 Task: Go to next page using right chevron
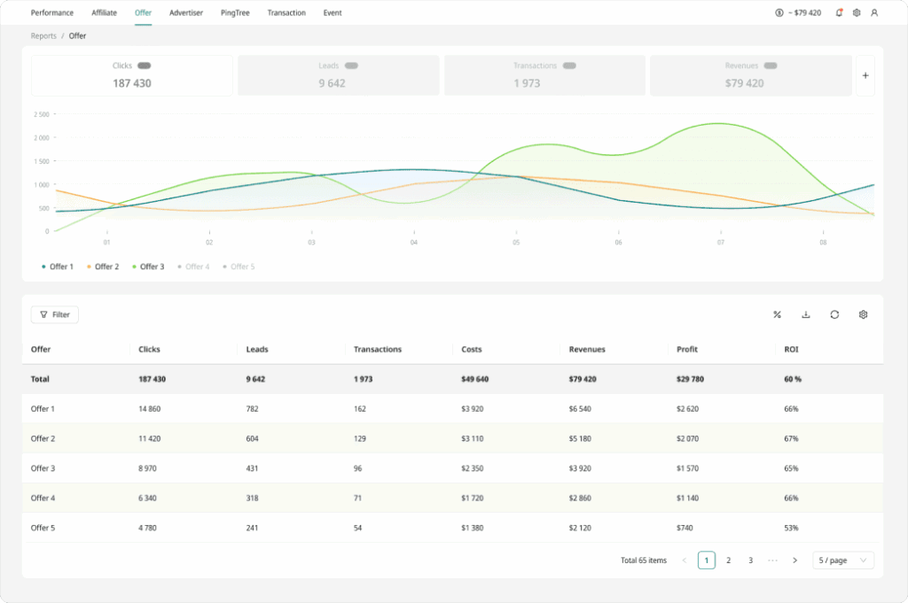[794, 560]
